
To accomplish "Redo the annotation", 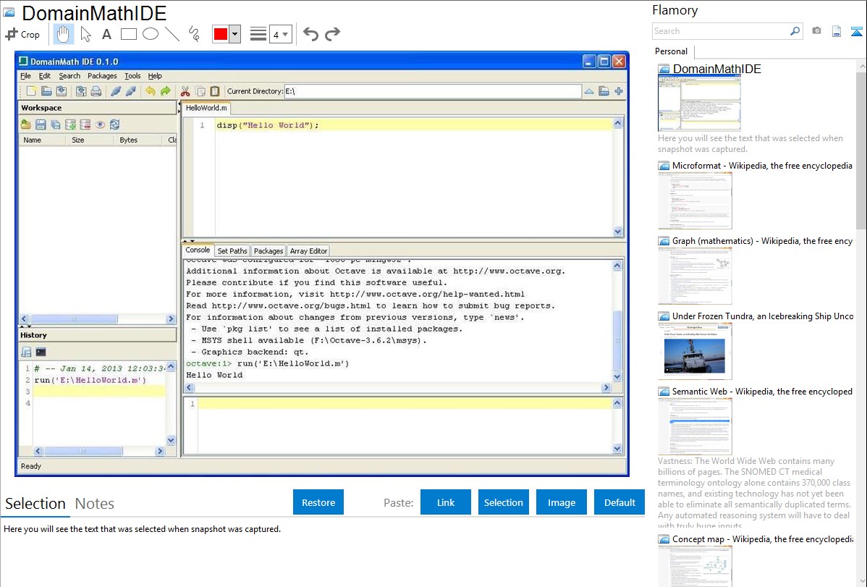I will (x=332, y=34).
